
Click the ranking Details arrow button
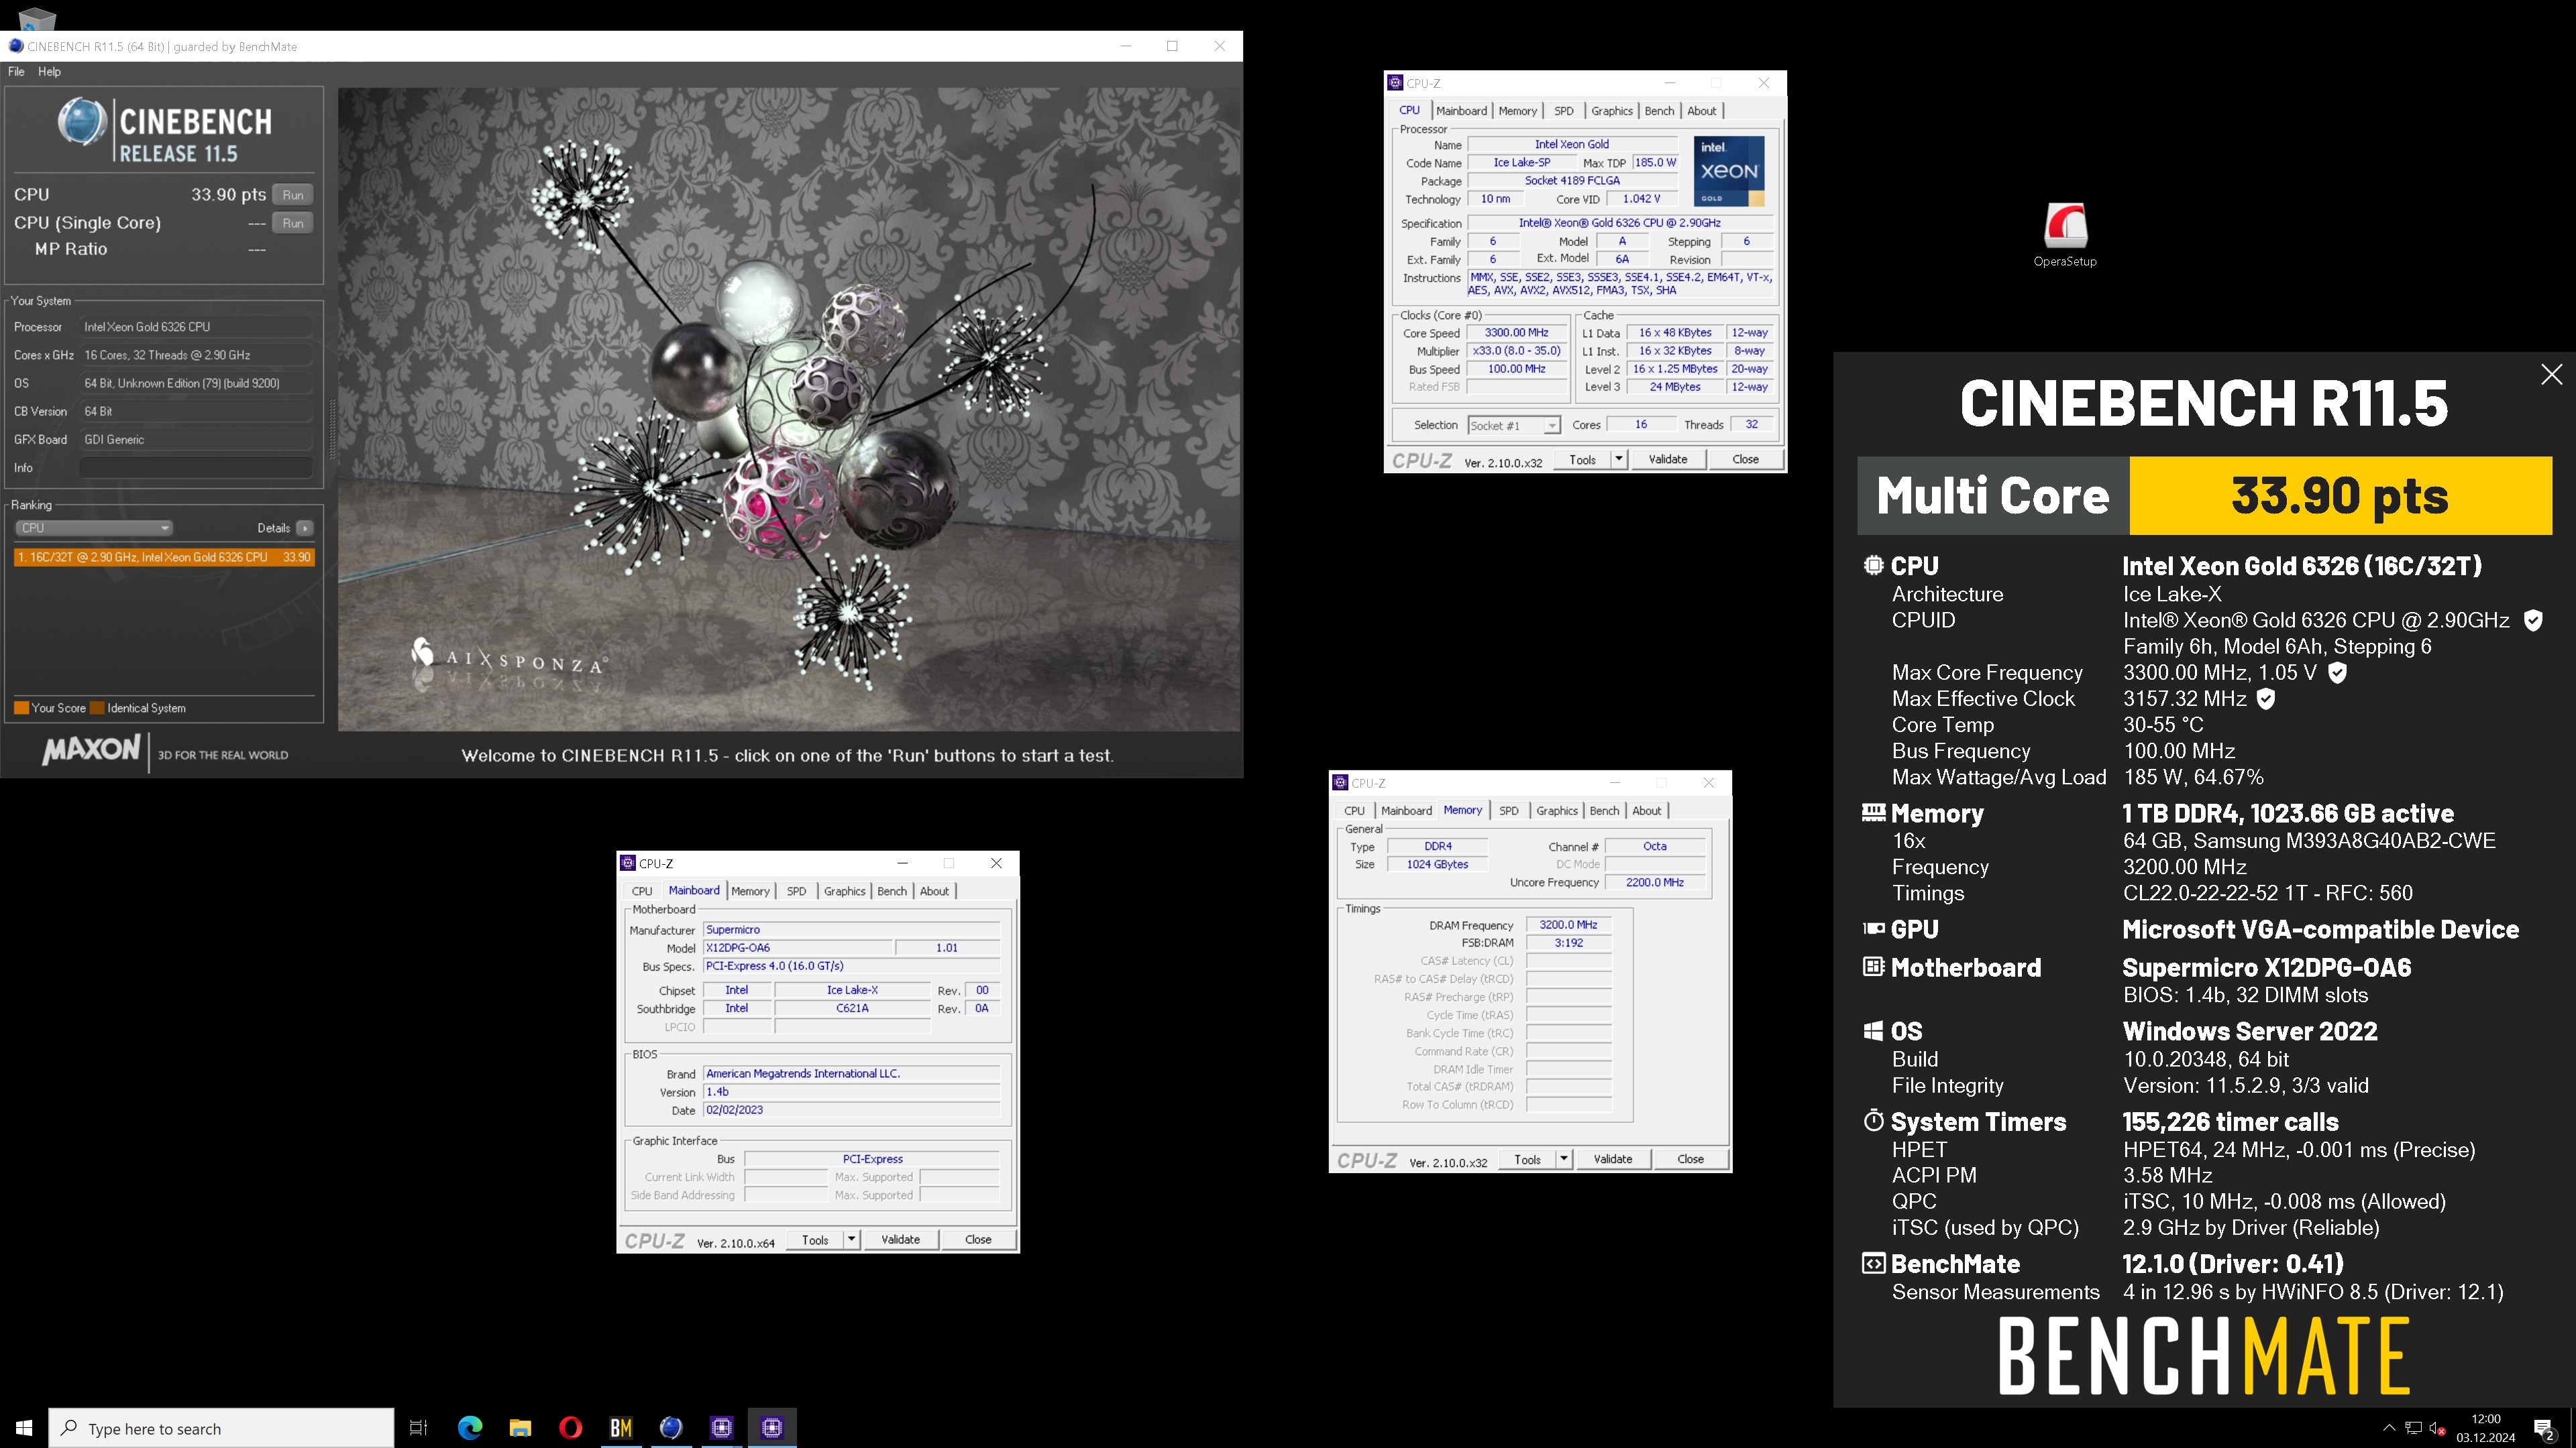click(x=305, y=528)
